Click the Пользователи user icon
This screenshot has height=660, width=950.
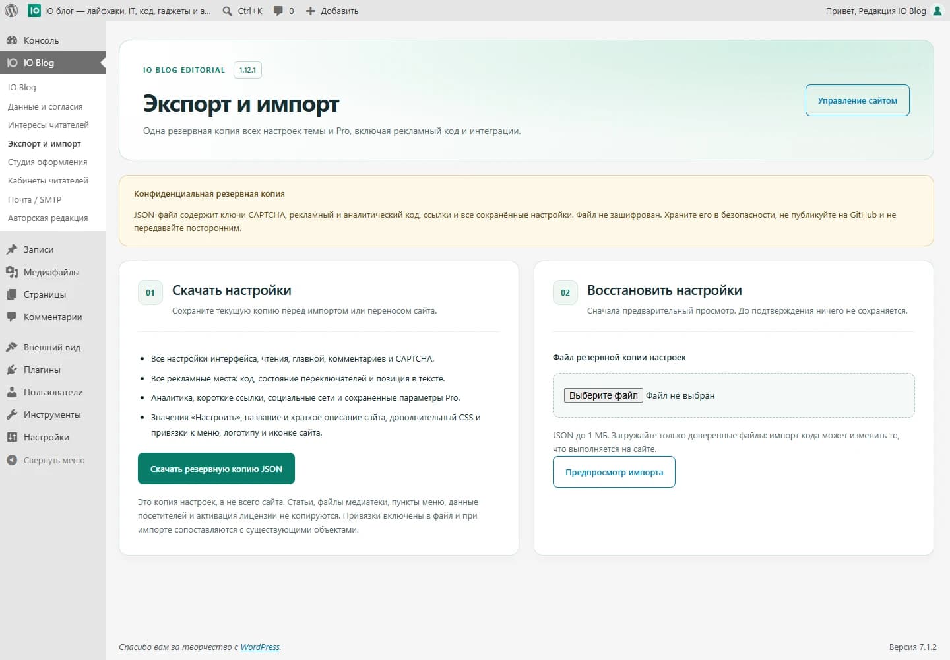point(12,392)
